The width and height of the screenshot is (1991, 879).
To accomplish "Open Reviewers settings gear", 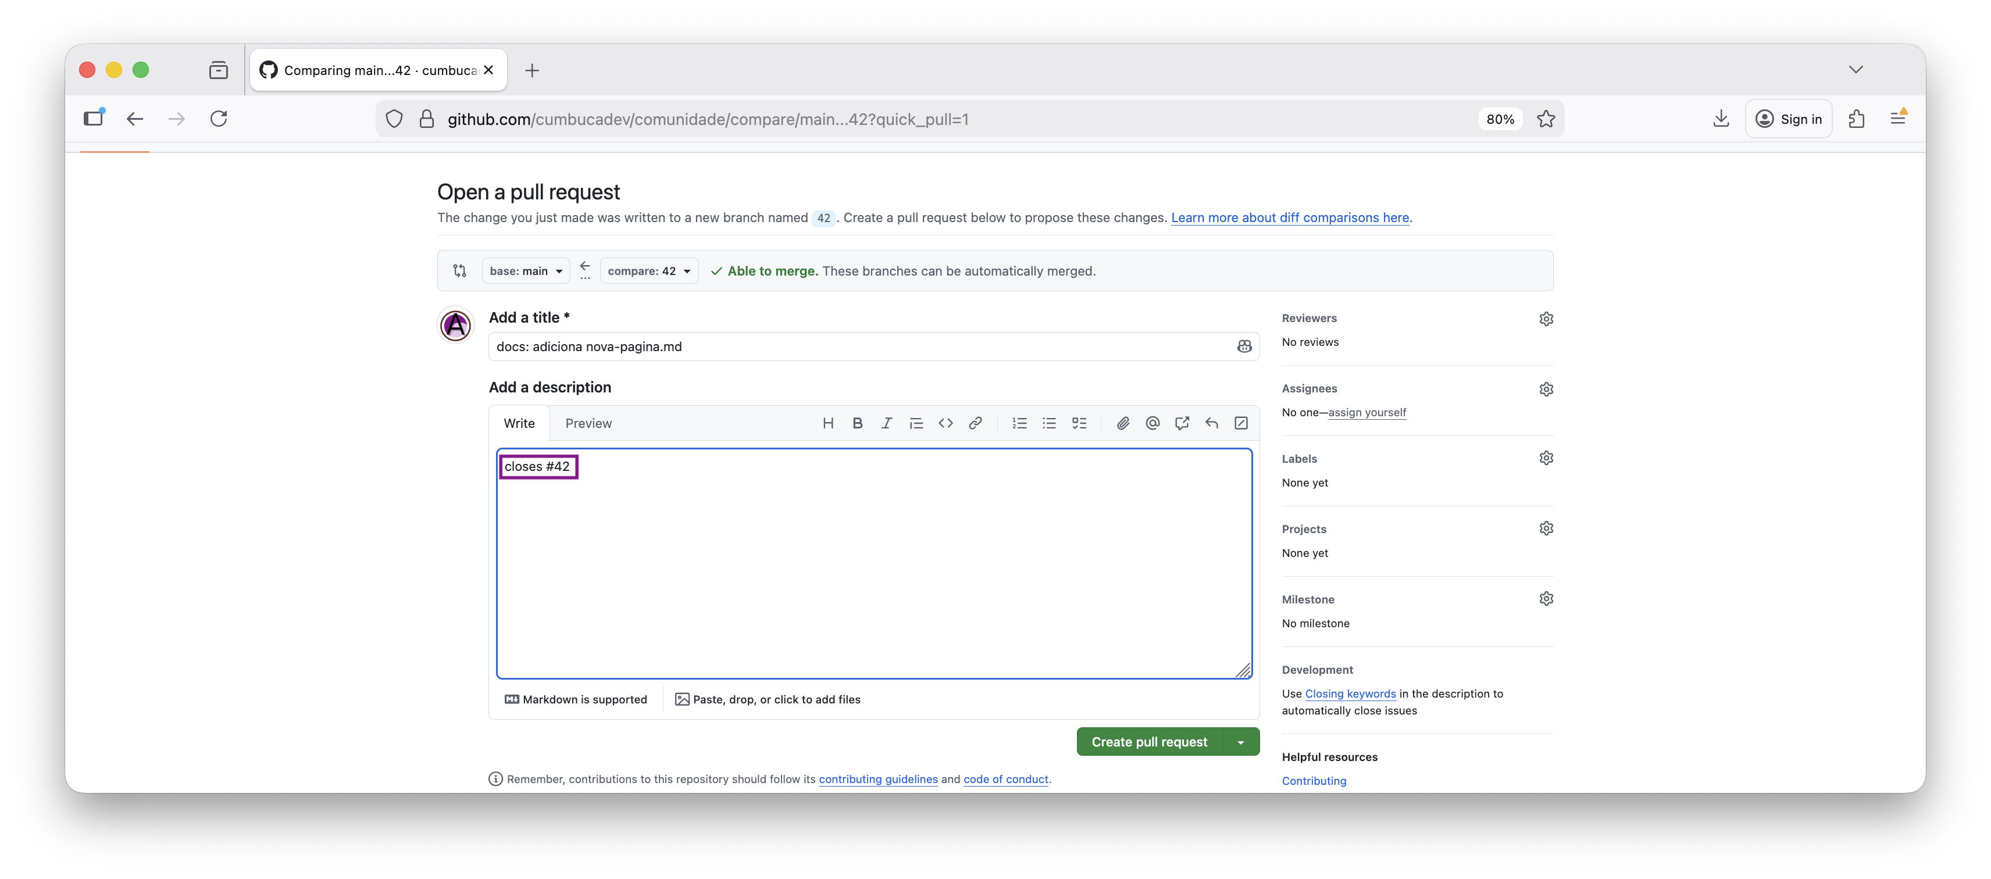I will pos(1546,318).
